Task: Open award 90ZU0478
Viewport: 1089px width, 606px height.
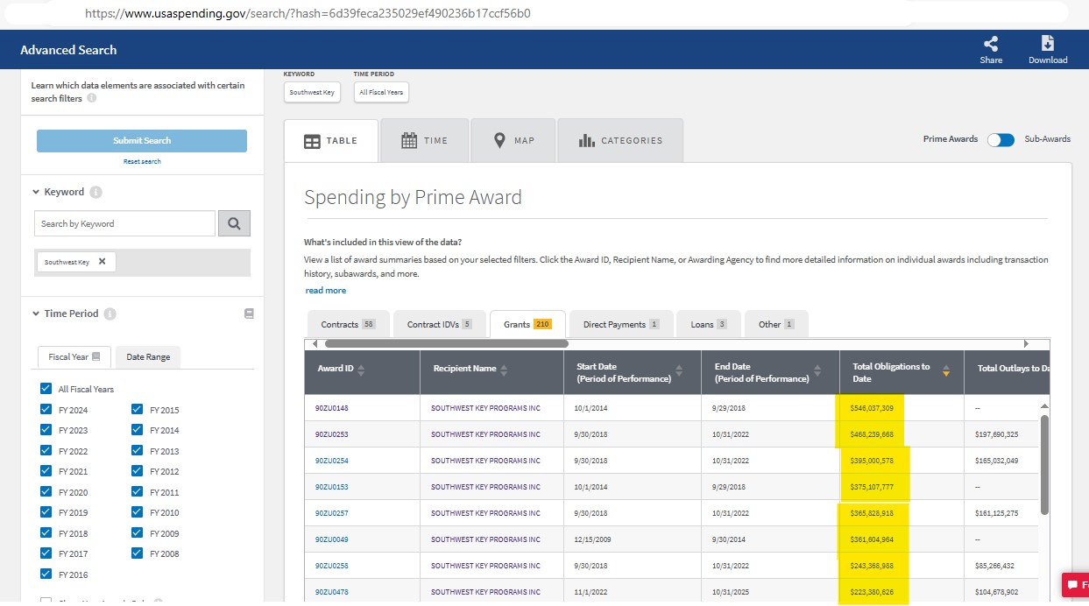Action: [x=332, y=592]
